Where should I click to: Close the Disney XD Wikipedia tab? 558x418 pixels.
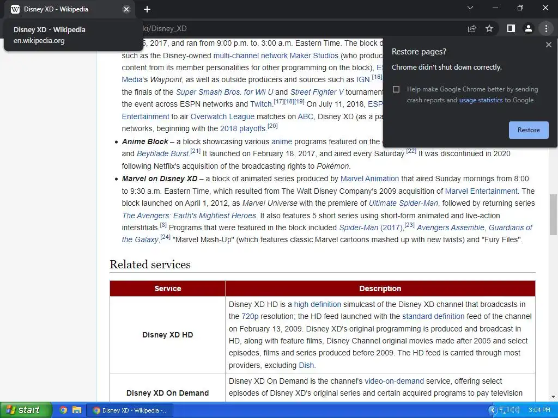coord(126,9)
